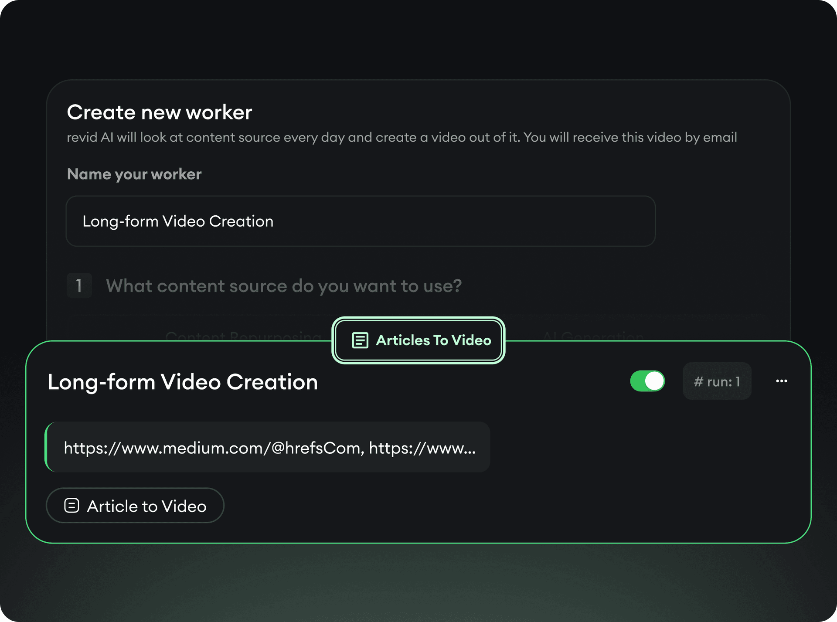Click the Article to Video chip label
Screen dimensions: 837x622
click(x=146, y=506)
